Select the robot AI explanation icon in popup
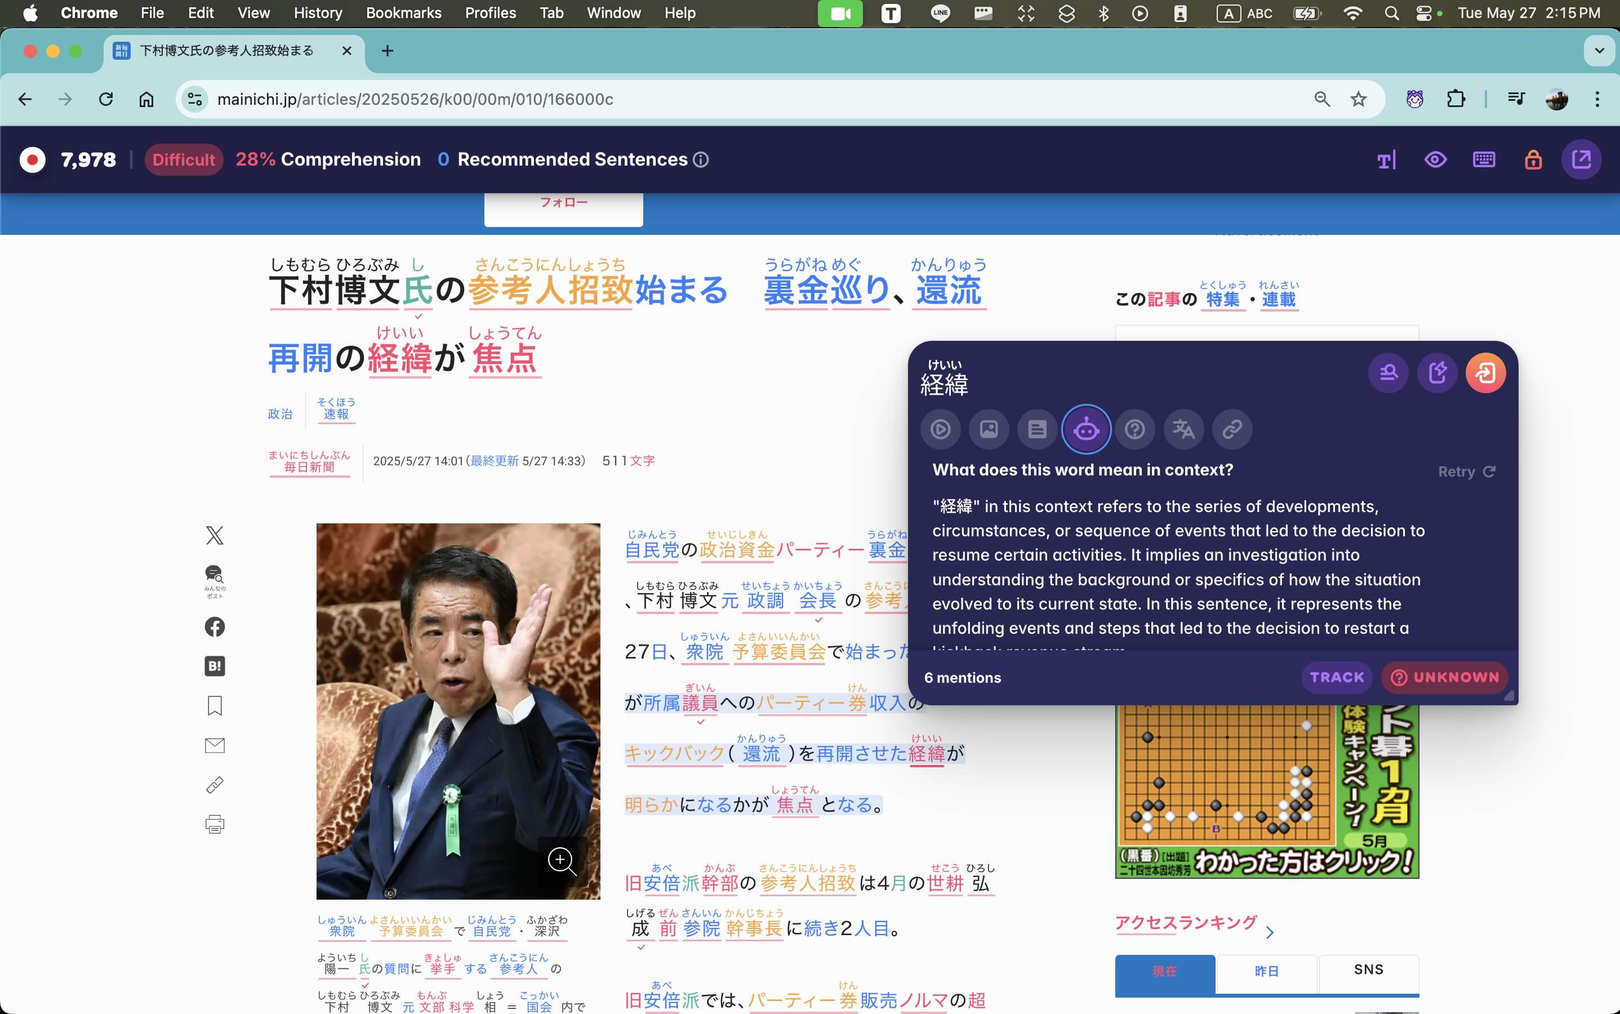 (1086, 429)
